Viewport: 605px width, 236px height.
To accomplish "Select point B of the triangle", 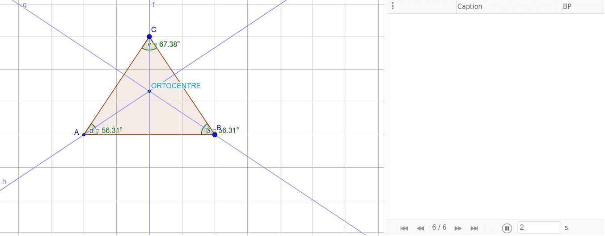I will coord(215,134).
